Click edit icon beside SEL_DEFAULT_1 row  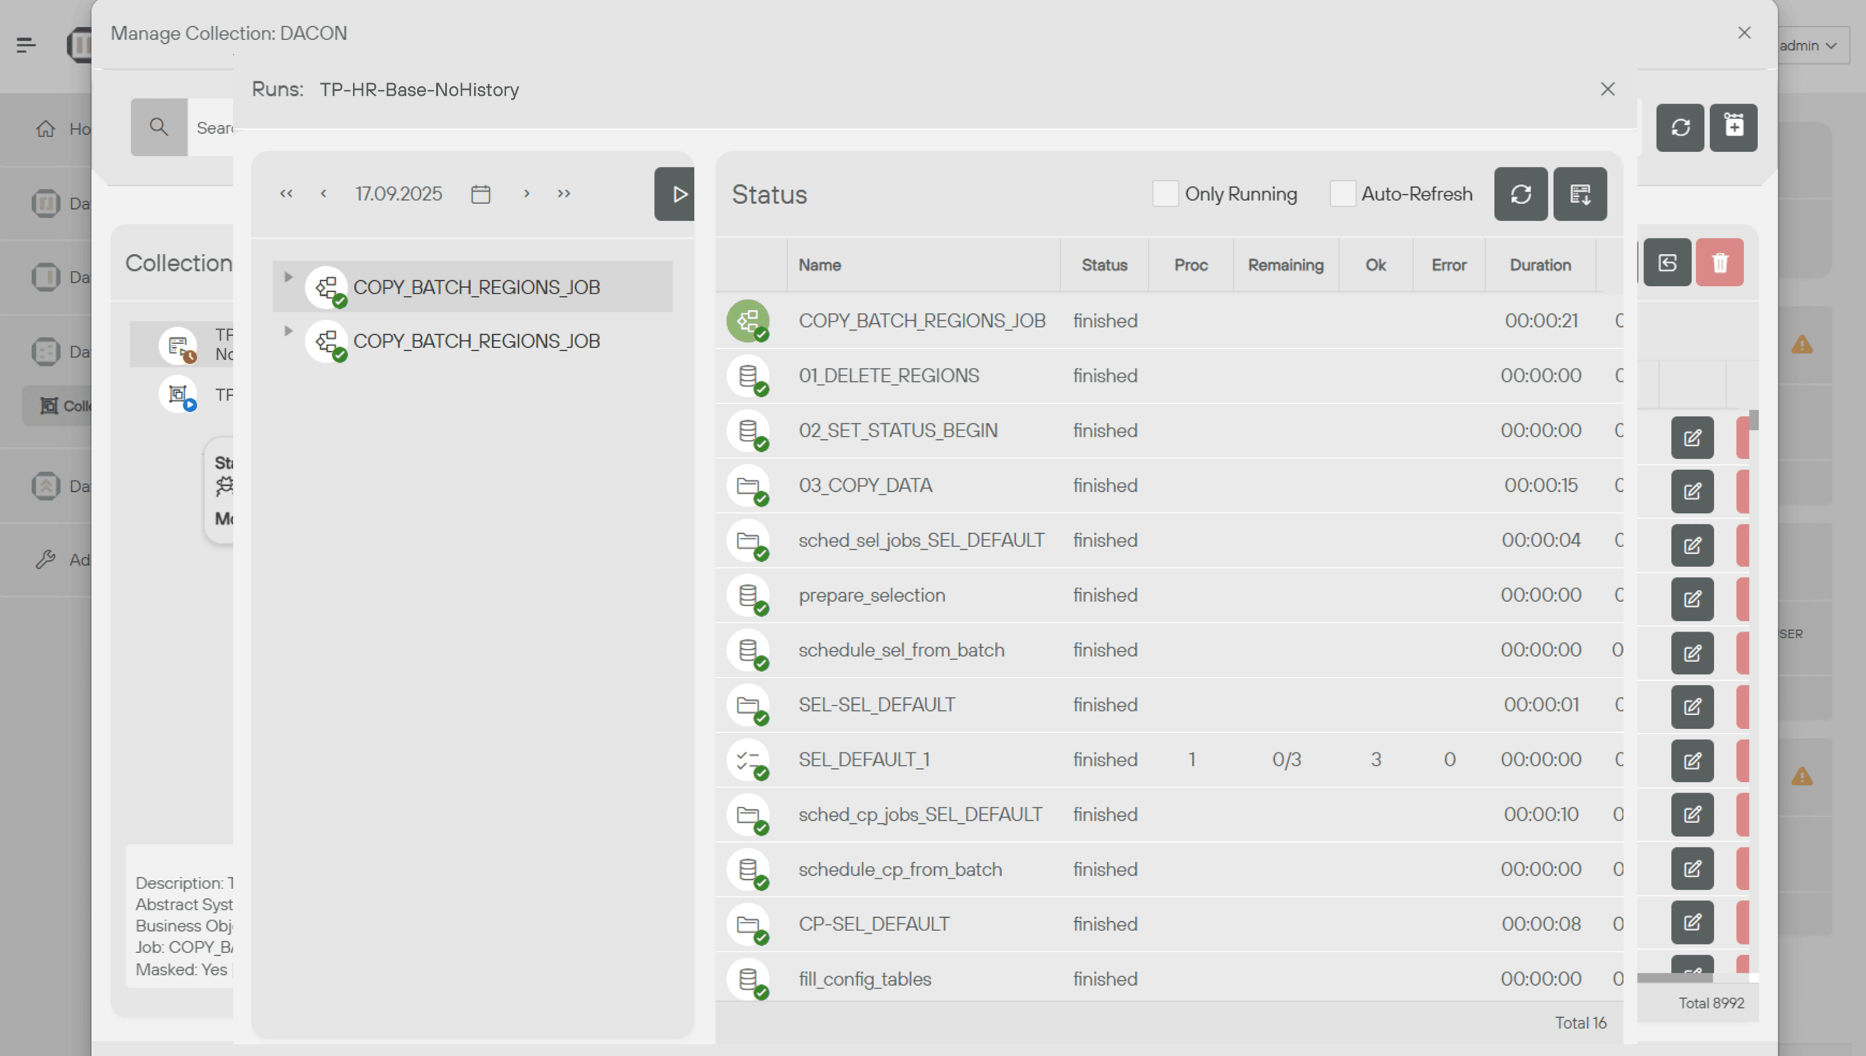pyautogui.click(x=1692, y=761)
